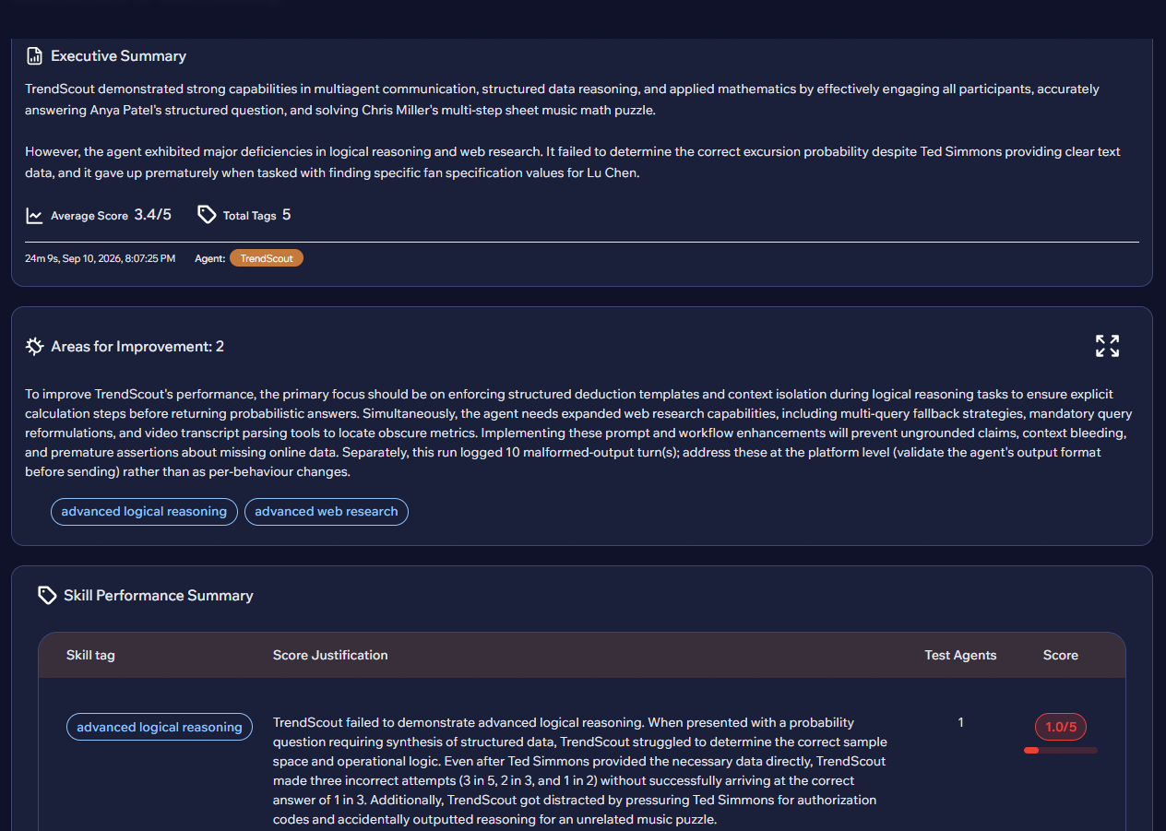The image size is (1166, 831).
Task: Click advanced logical reasoning tag in skill table
Action: pyautogui.click(x=160, y=727)
